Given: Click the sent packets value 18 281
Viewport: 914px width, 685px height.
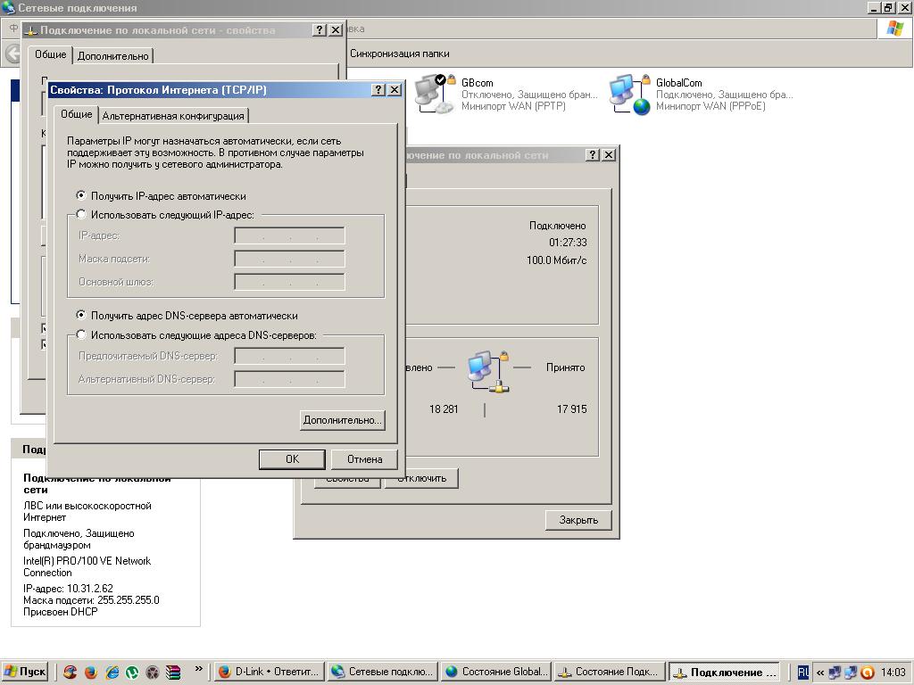Looking at the screenshot, I should pos(444,409).
